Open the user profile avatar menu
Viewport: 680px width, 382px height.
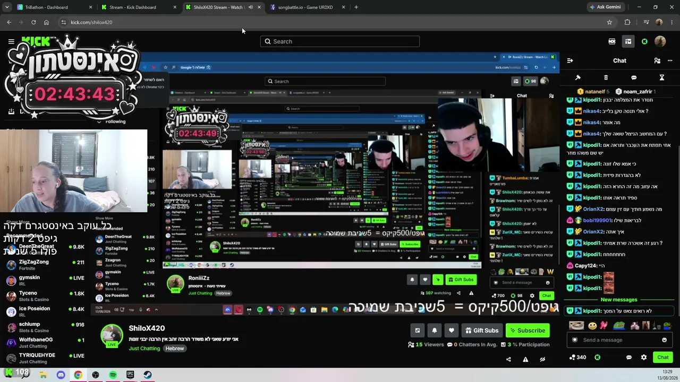pos(660,41)
